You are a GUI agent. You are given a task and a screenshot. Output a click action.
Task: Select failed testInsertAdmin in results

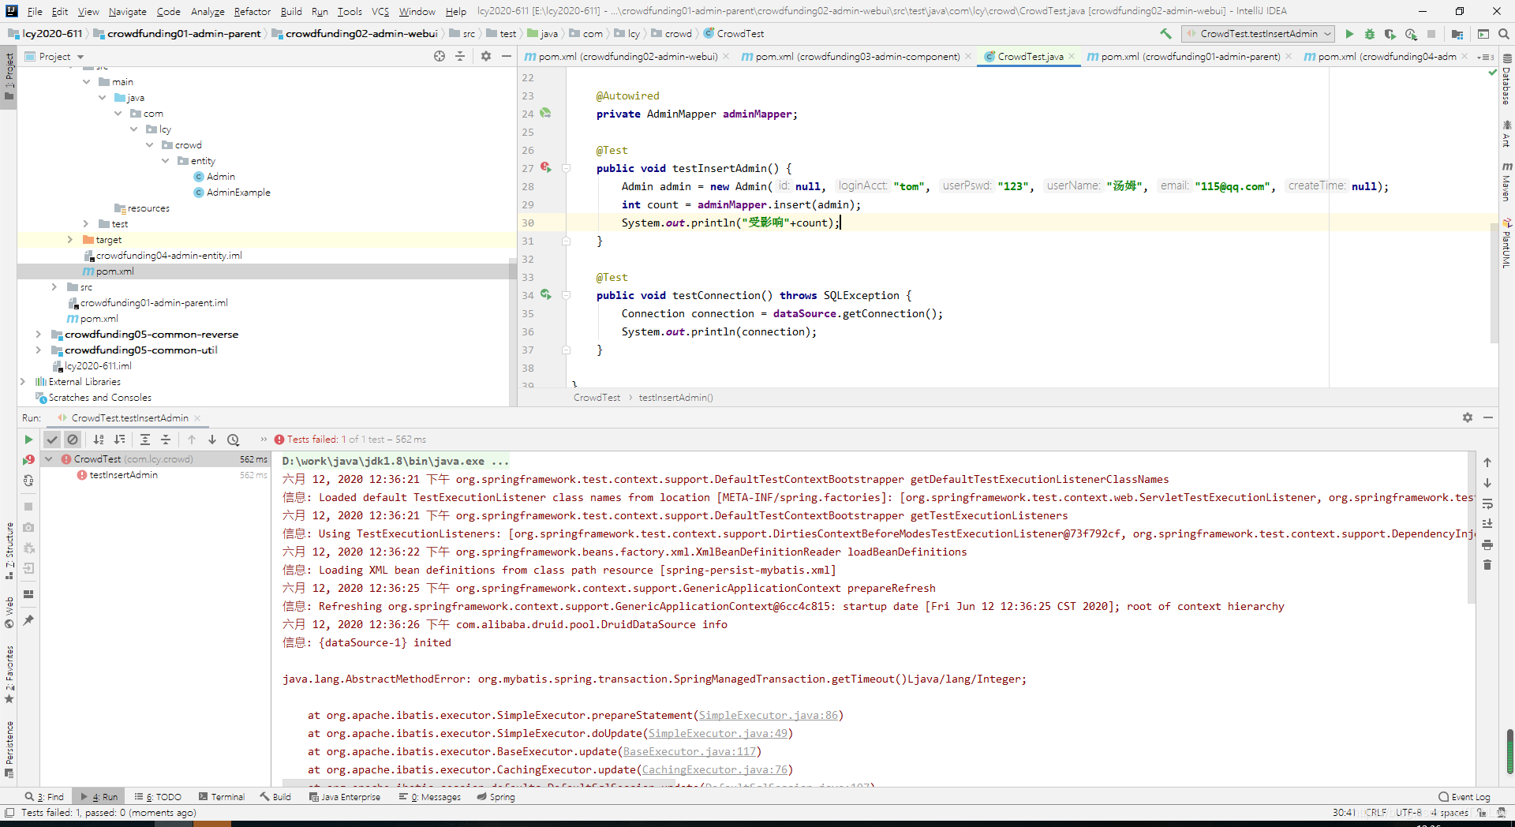click(x=124, y=475)
